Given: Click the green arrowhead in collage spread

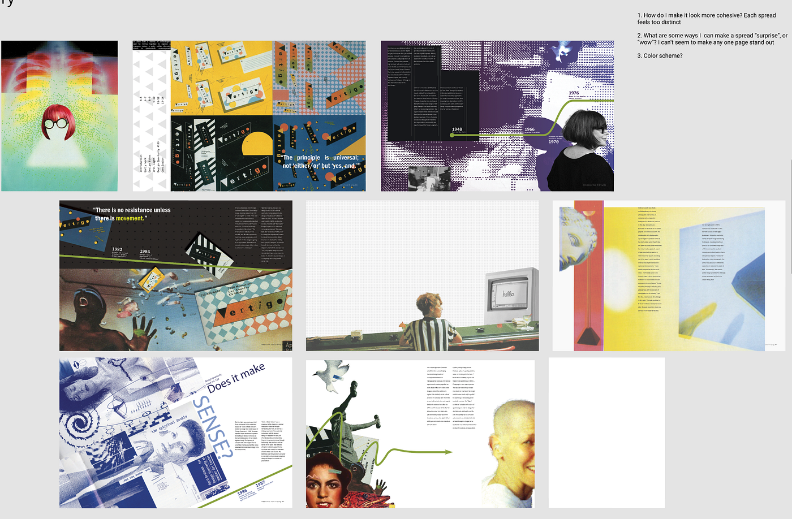Looking at the screenshot, I should (x=447, y=452).
